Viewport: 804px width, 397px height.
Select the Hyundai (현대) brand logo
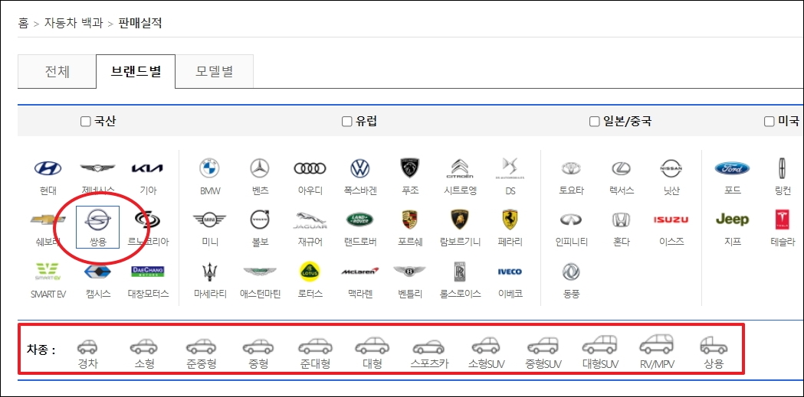click(x=48, y=168)
